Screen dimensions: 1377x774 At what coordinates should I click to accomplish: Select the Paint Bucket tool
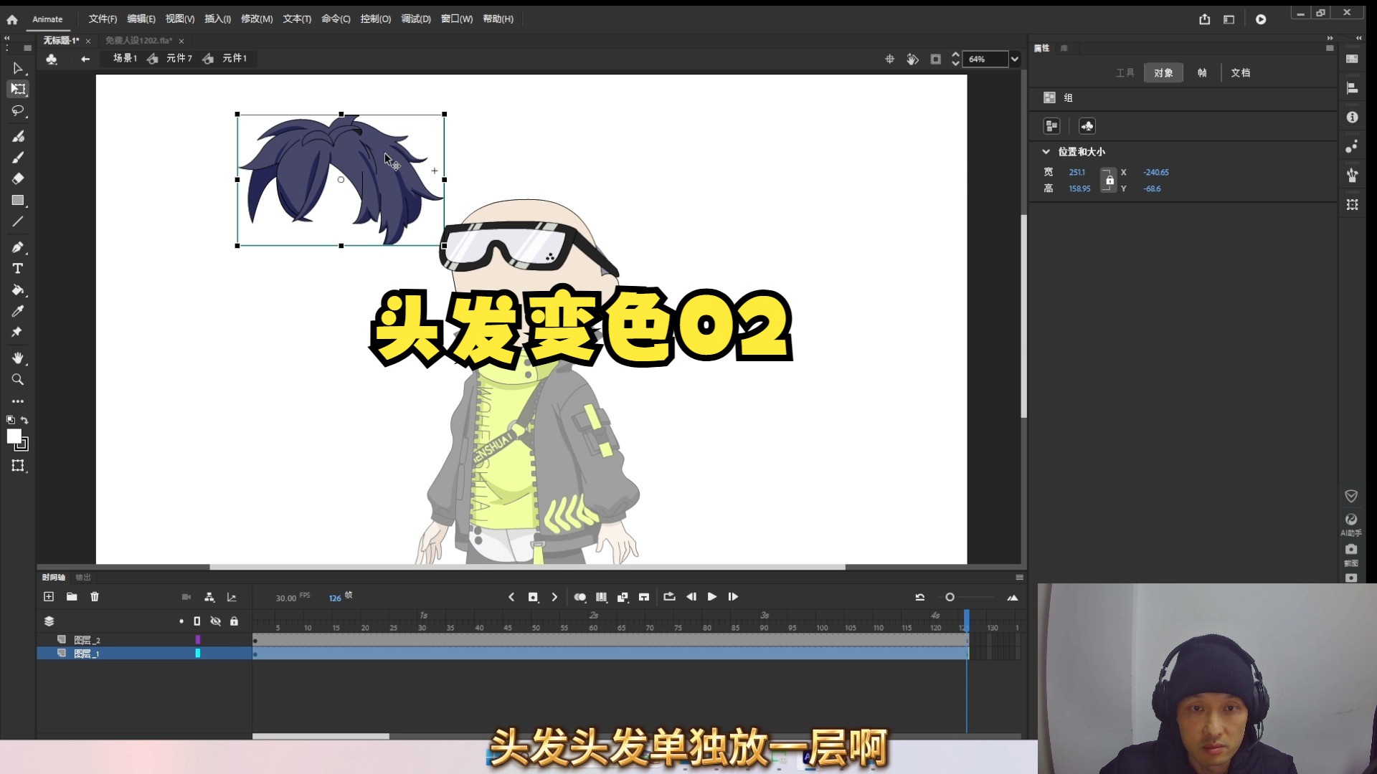coord(19,290)
